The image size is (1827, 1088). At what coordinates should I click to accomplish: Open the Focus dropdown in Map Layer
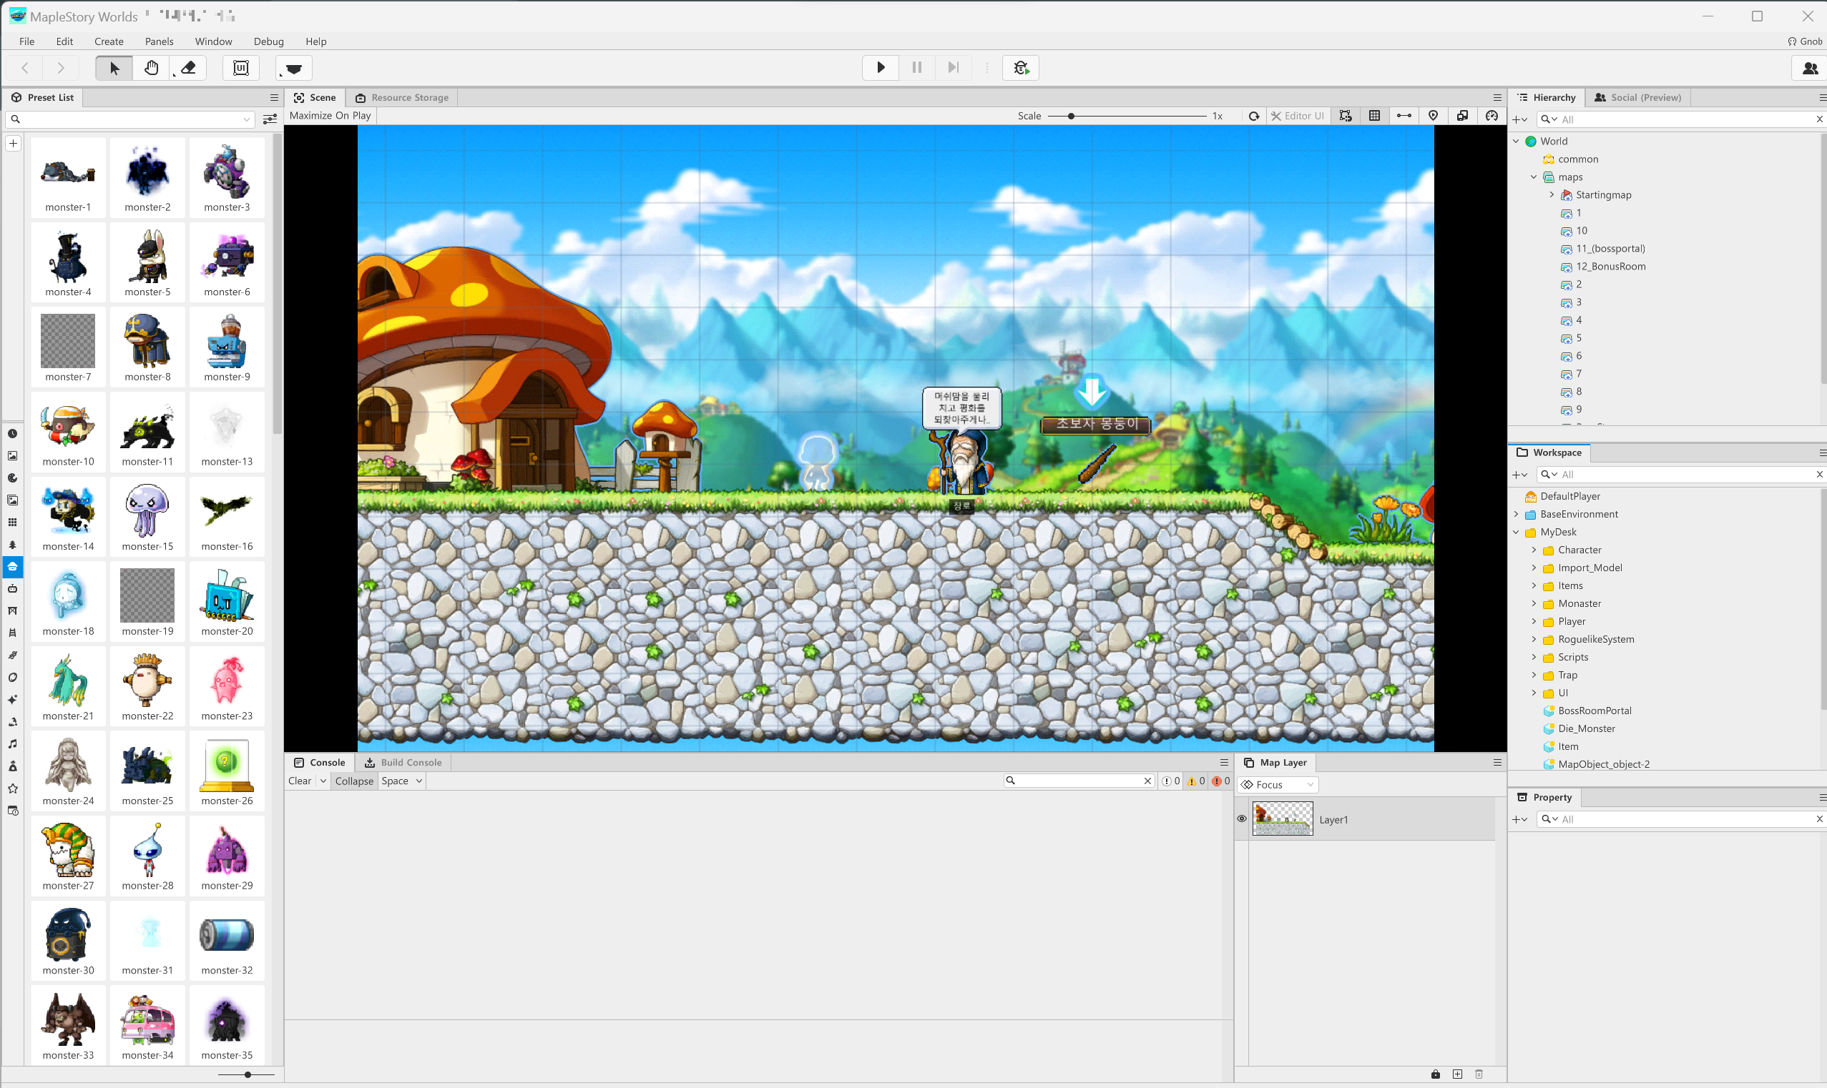point(1277,784)
